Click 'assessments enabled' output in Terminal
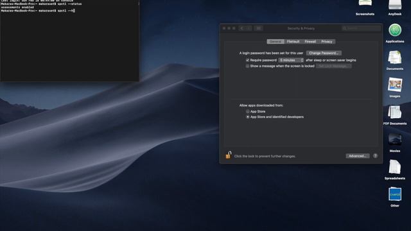Image resolution: width=411 pixels, height=231 pixels. click(17, 7)
